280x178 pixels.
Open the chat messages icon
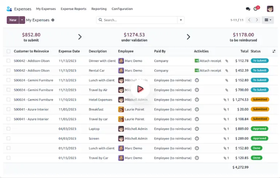point(248,9)
